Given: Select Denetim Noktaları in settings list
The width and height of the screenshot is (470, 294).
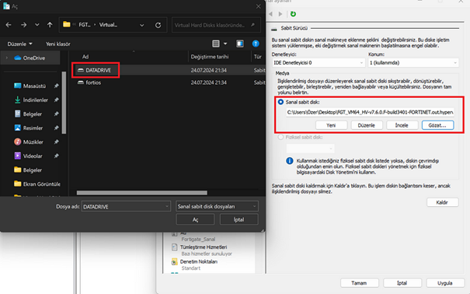Looking at the screenshot, I should coord(198,261).
